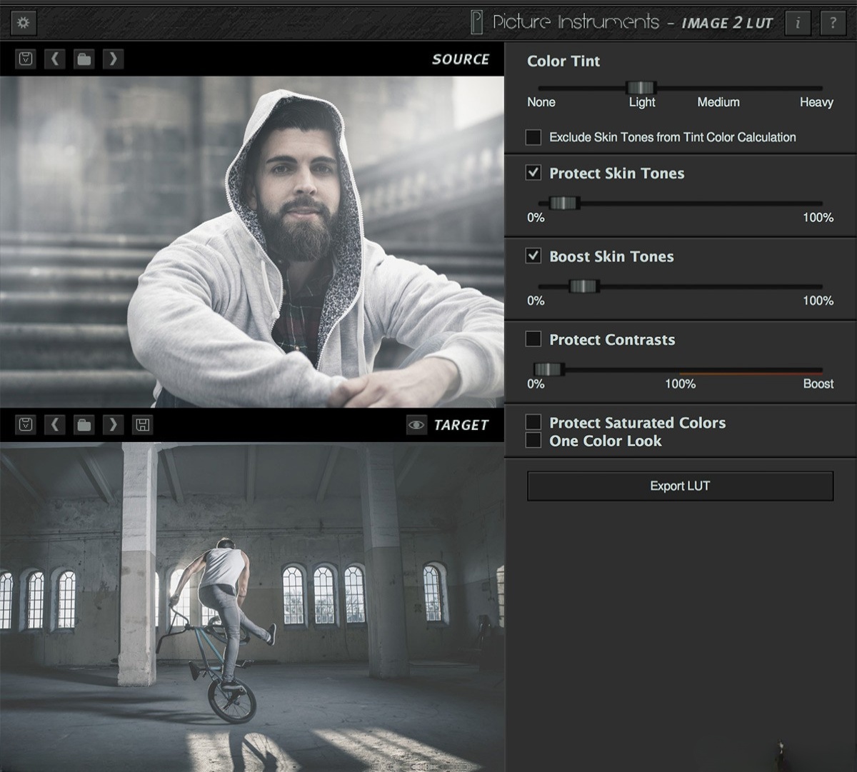Show next source image with right arrow

[113, 59]
